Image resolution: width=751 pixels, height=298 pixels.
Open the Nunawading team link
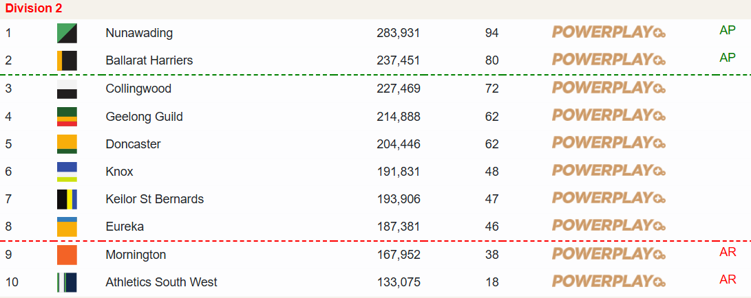point(139,33)
